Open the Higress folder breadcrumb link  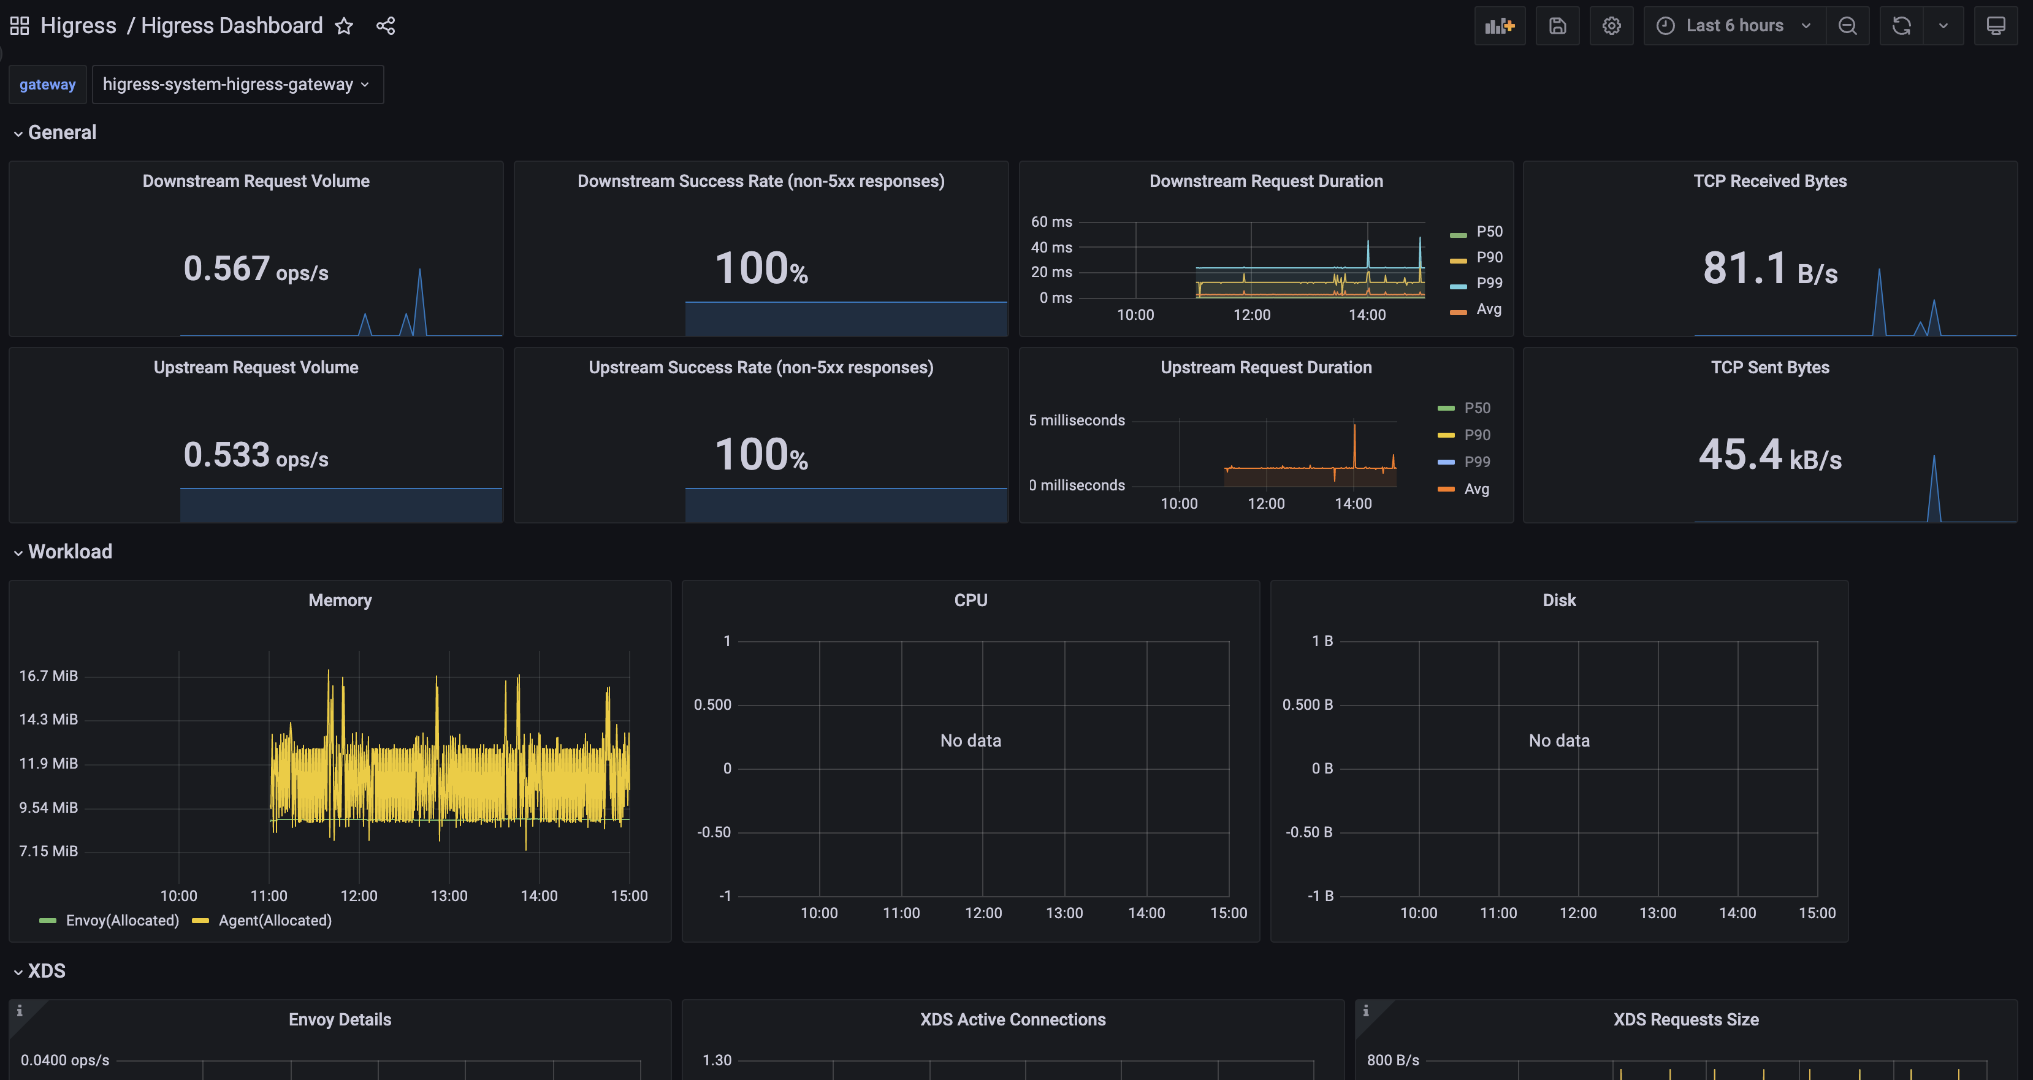(78, 26)
